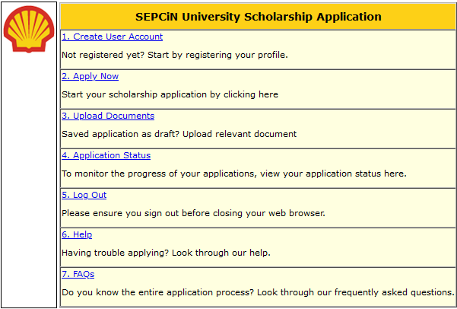
Task: Open the FAQs link
Action: (x=78, y=274)
